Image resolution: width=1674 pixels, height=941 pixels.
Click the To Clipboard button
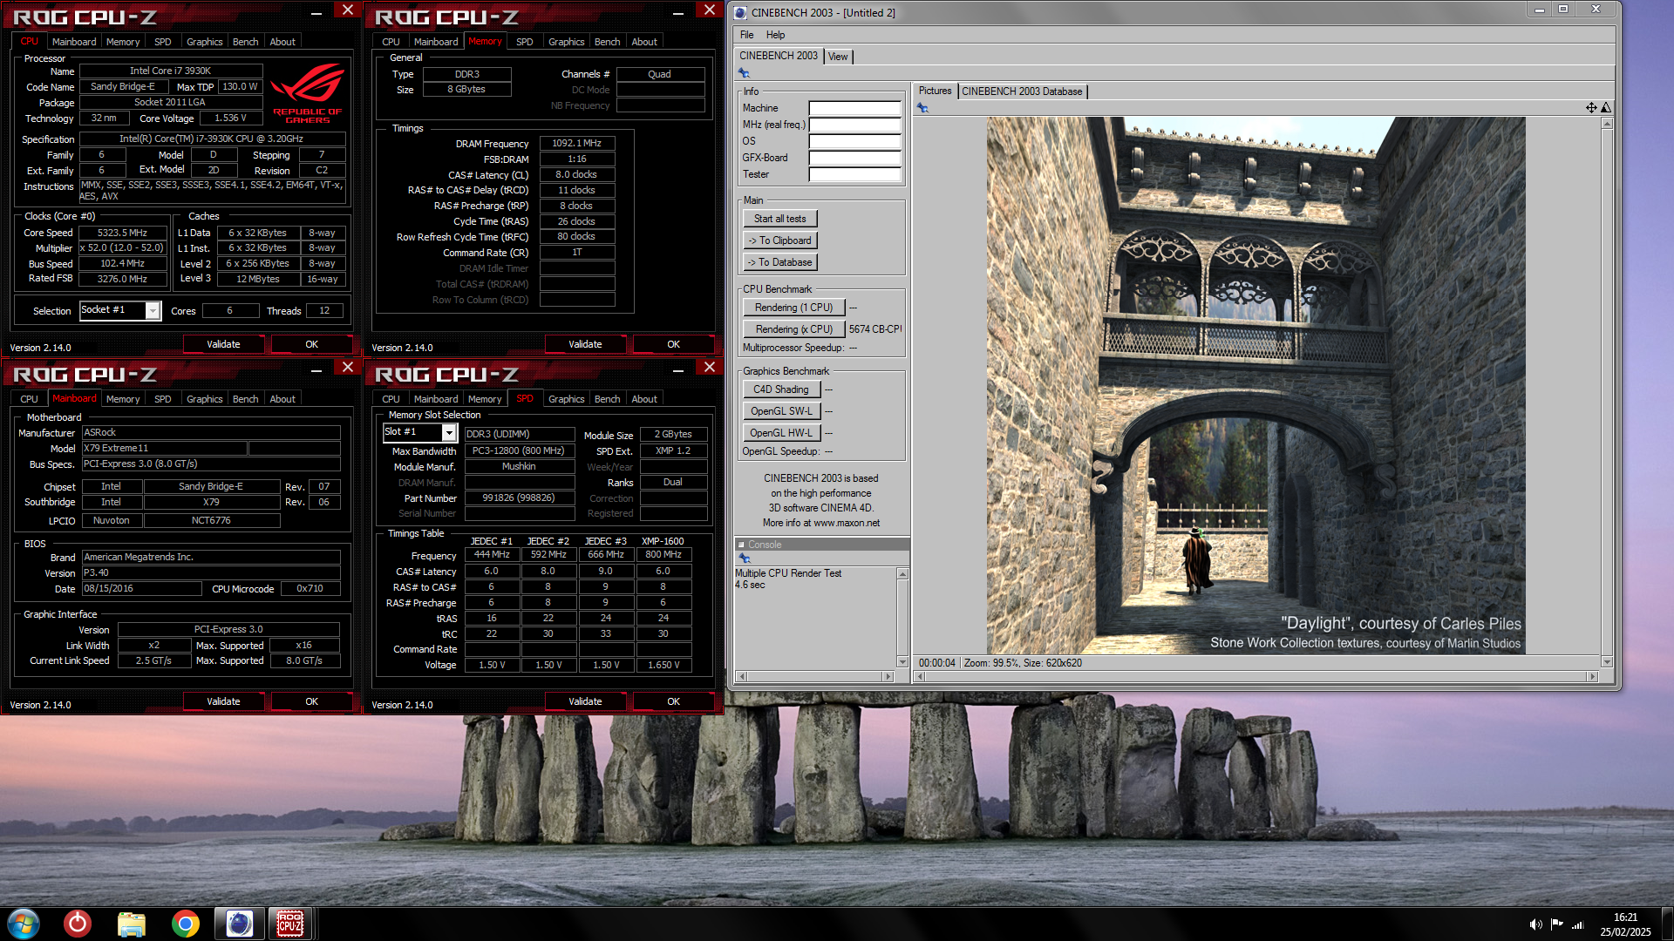click(780, 240)
